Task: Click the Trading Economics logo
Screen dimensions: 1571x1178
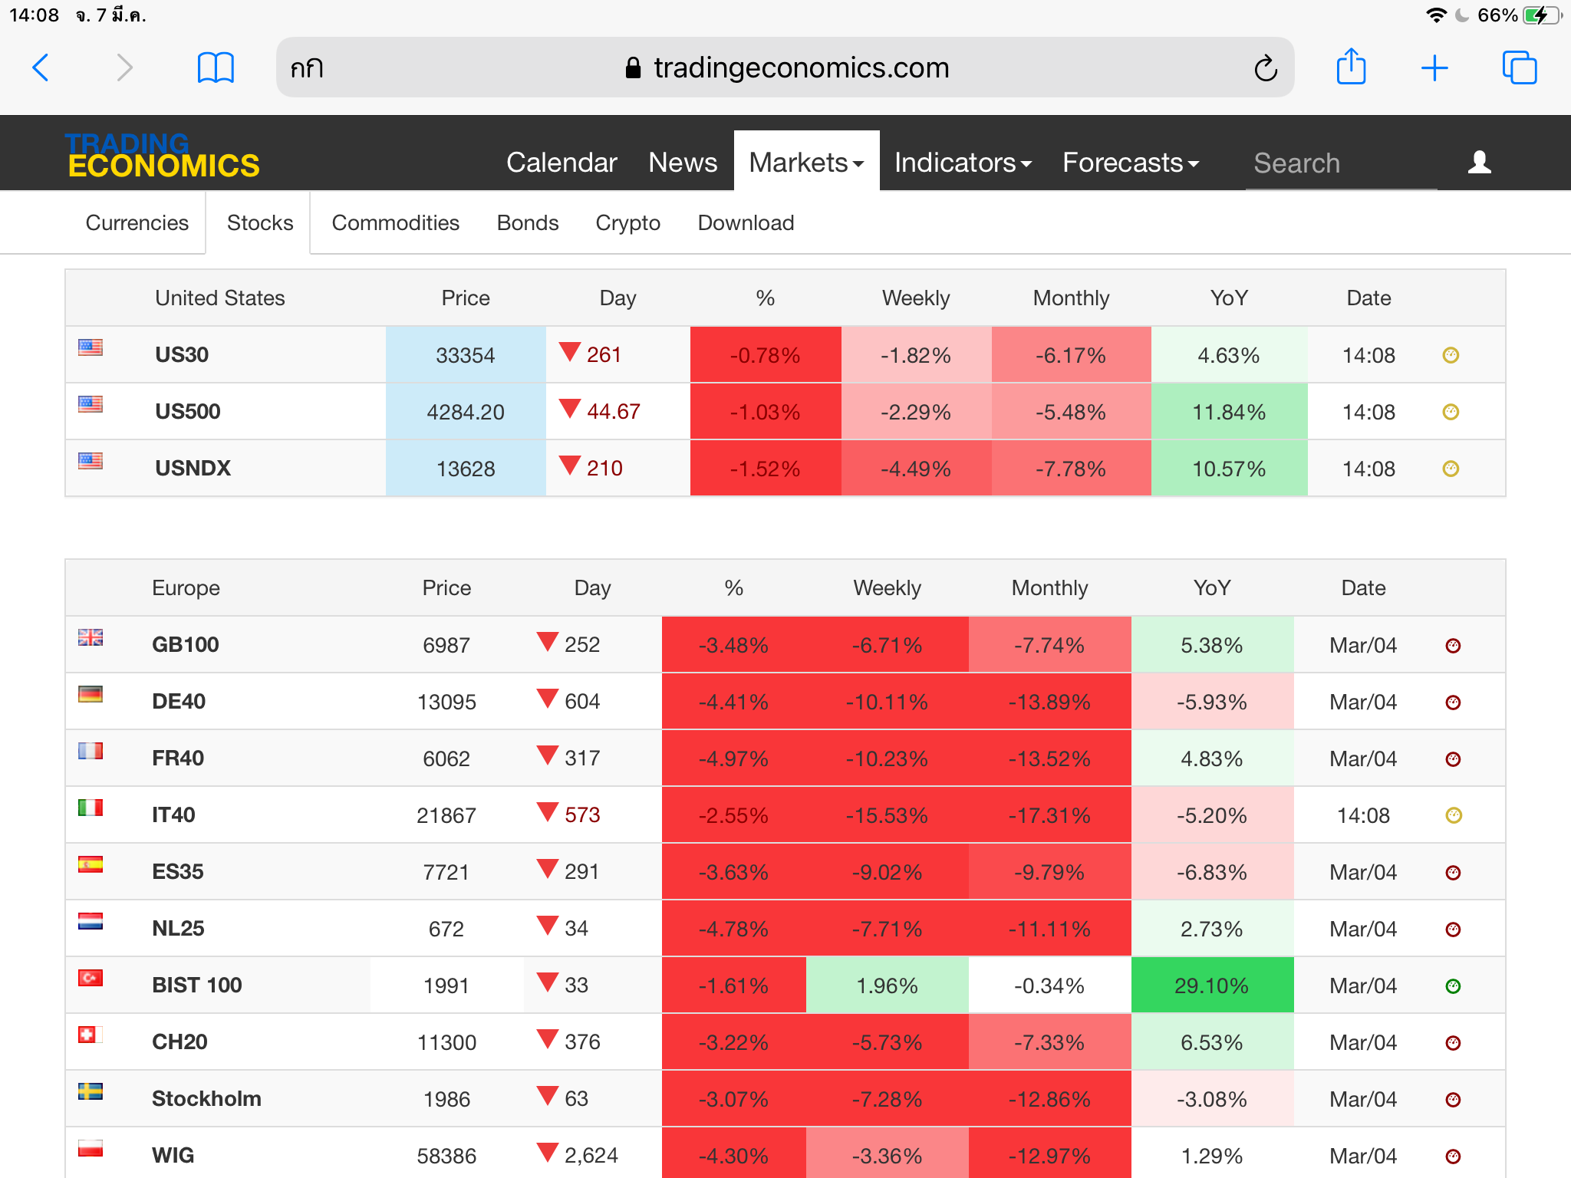Action: [163, 155]
